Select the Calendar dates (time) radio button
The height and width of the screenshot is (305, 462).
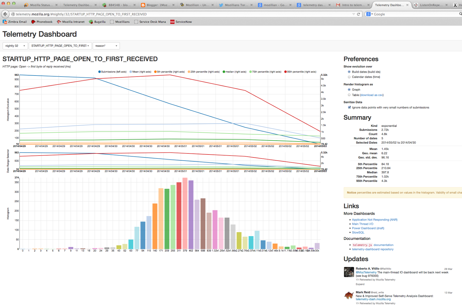pyautogui.click(x=349, y=77)
